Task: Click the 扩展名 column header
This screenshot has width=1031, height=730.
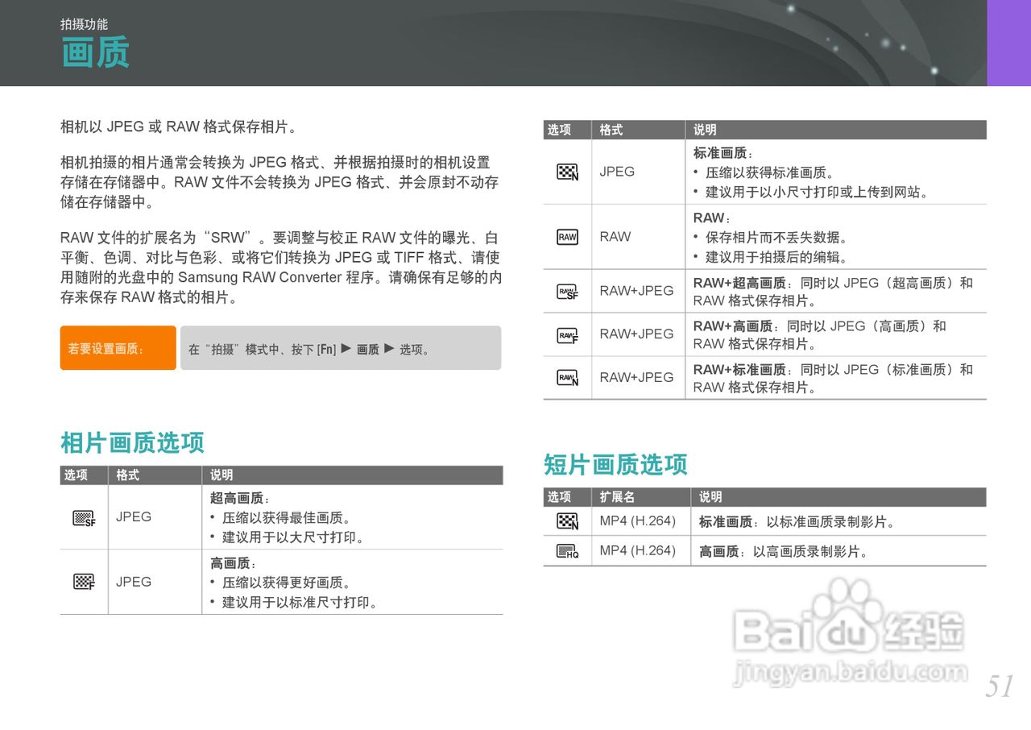Action: click(617, 497)
